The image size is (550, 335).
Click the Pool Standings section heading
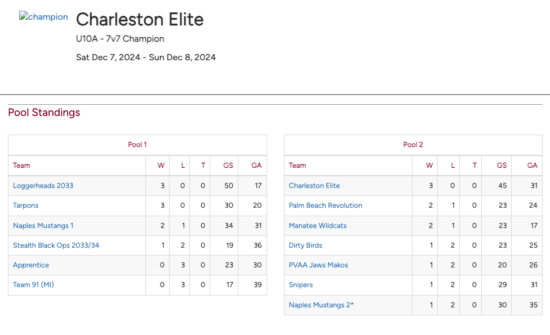(44, 113)
